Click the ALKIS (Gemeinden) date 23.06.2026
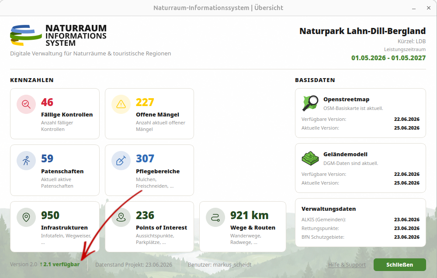The image size is (437, 278). (406, 220)
